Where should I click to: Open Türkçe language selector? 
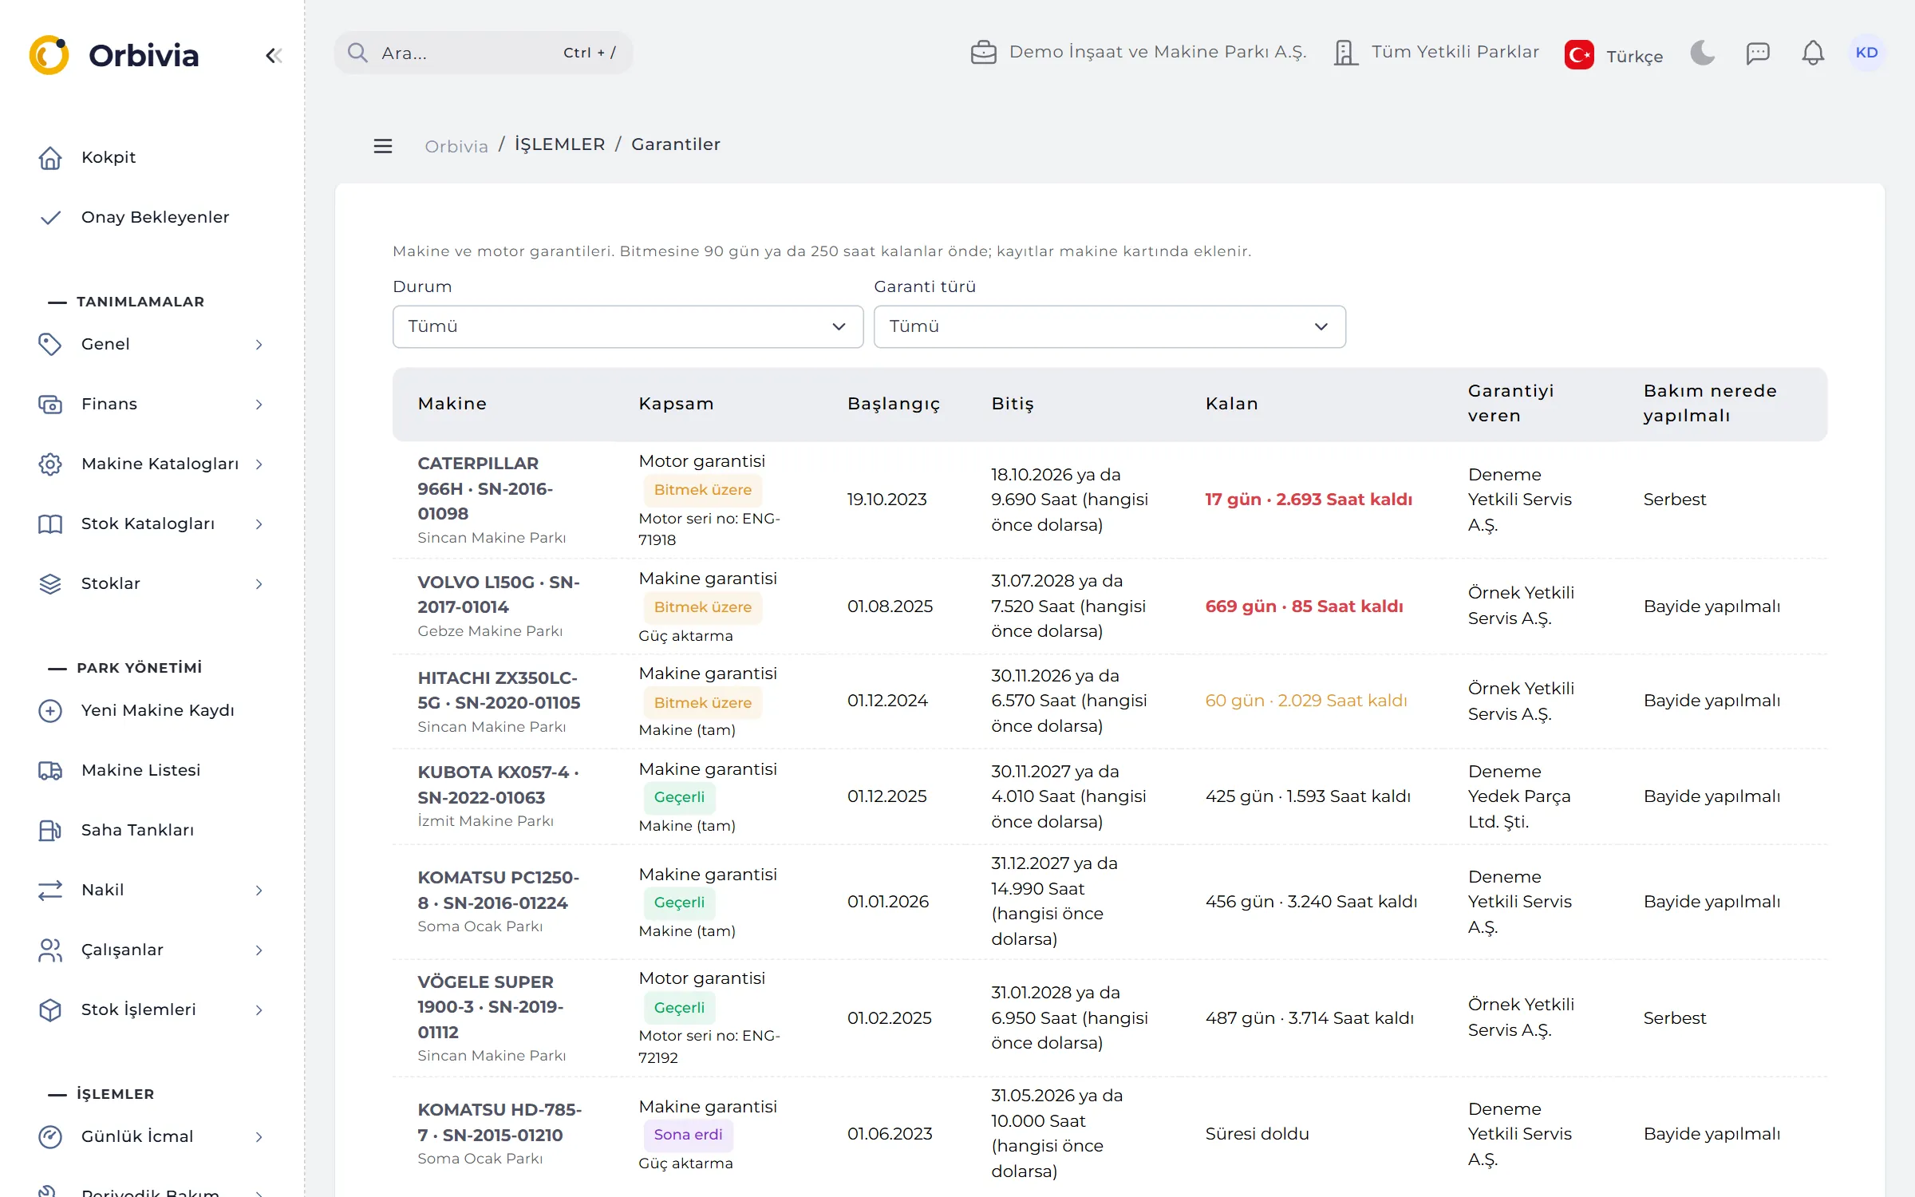[x=1613, y=55]
